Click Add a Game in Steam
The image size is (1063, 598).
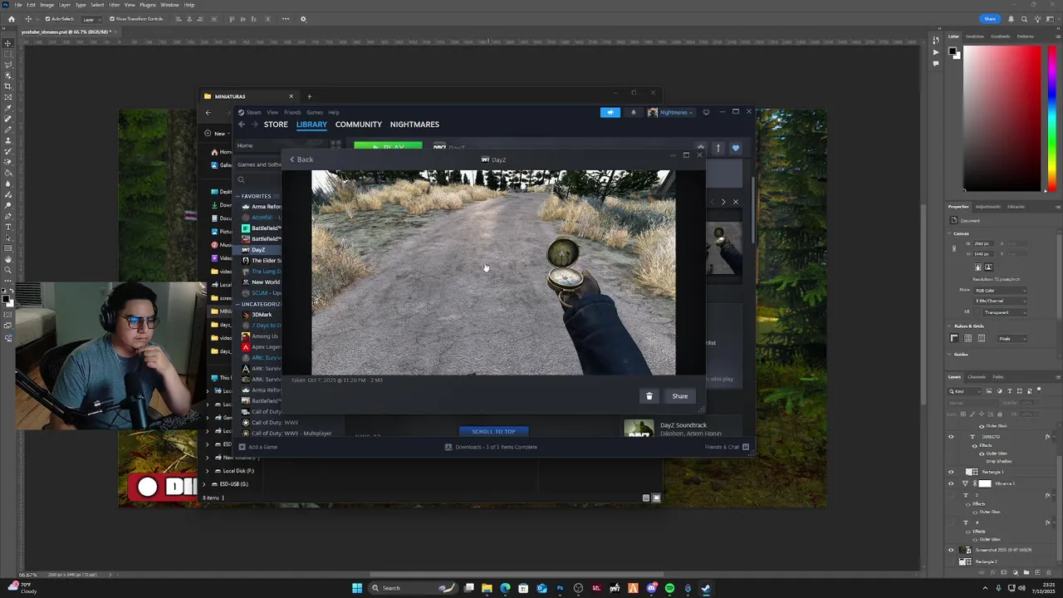click(258, 447)
